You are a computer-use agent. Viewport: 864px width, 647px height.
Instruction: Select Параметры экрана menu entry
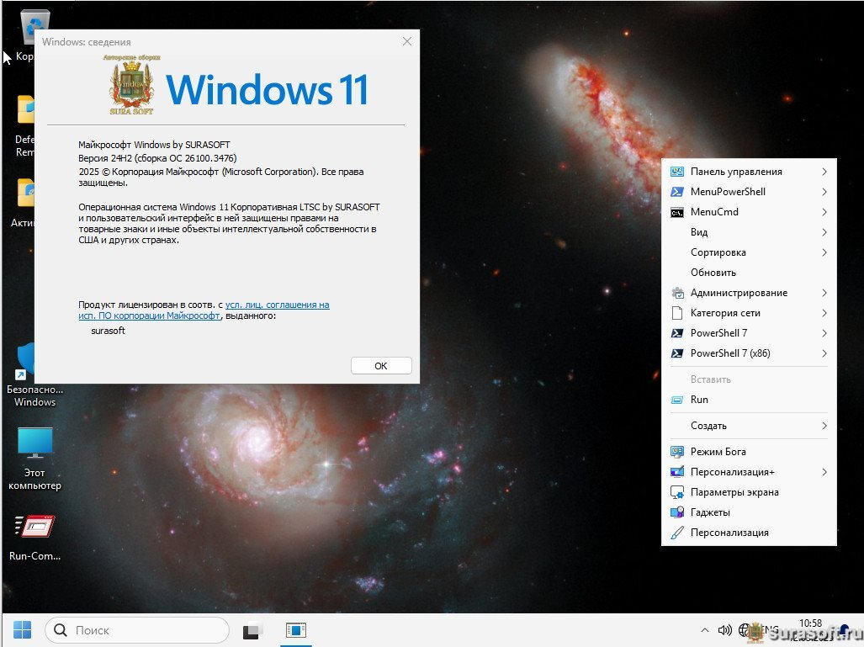pyautogui.click(x=734, y=492)
